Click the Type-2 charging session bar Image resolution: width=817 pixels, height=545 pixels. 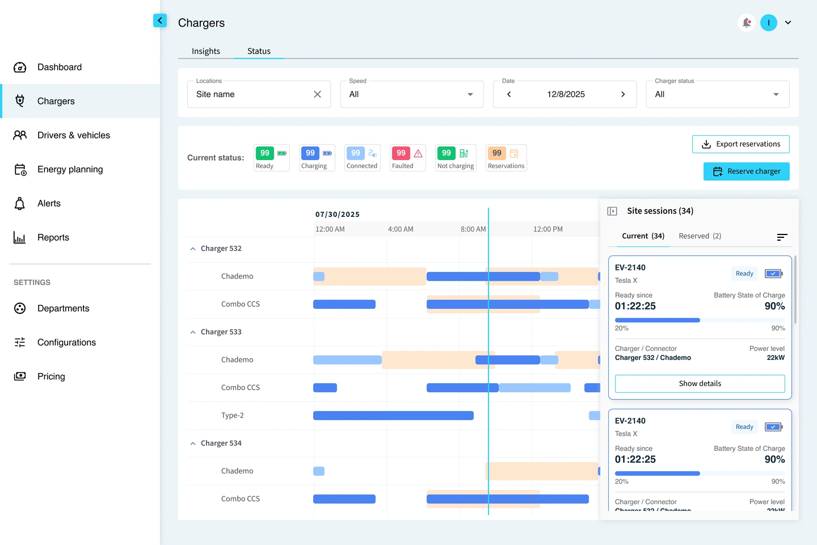pos(393,416)
